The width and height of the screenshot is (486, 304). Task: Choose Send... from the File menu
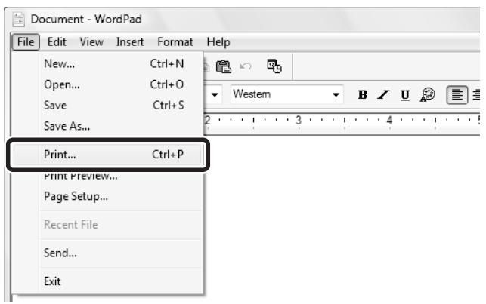107,253
